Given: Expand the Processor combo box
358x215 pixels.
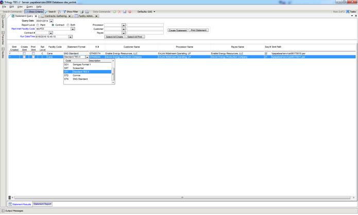Looking at the screenshot, I should (124, 25).
